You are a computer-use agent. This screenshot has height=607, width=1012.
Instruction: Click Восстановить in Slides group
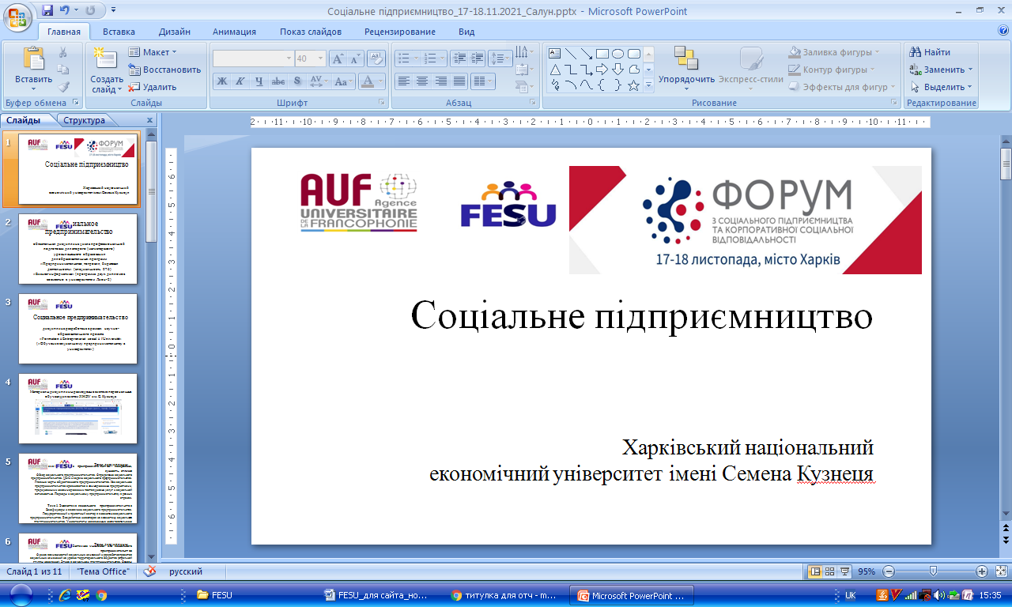(165, 70)
